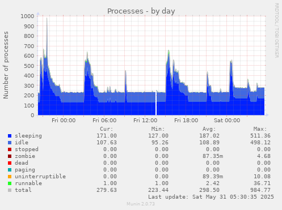Click the 500 y-axis tick label
The image size is (282, 210).
click(x=29, y=66)
